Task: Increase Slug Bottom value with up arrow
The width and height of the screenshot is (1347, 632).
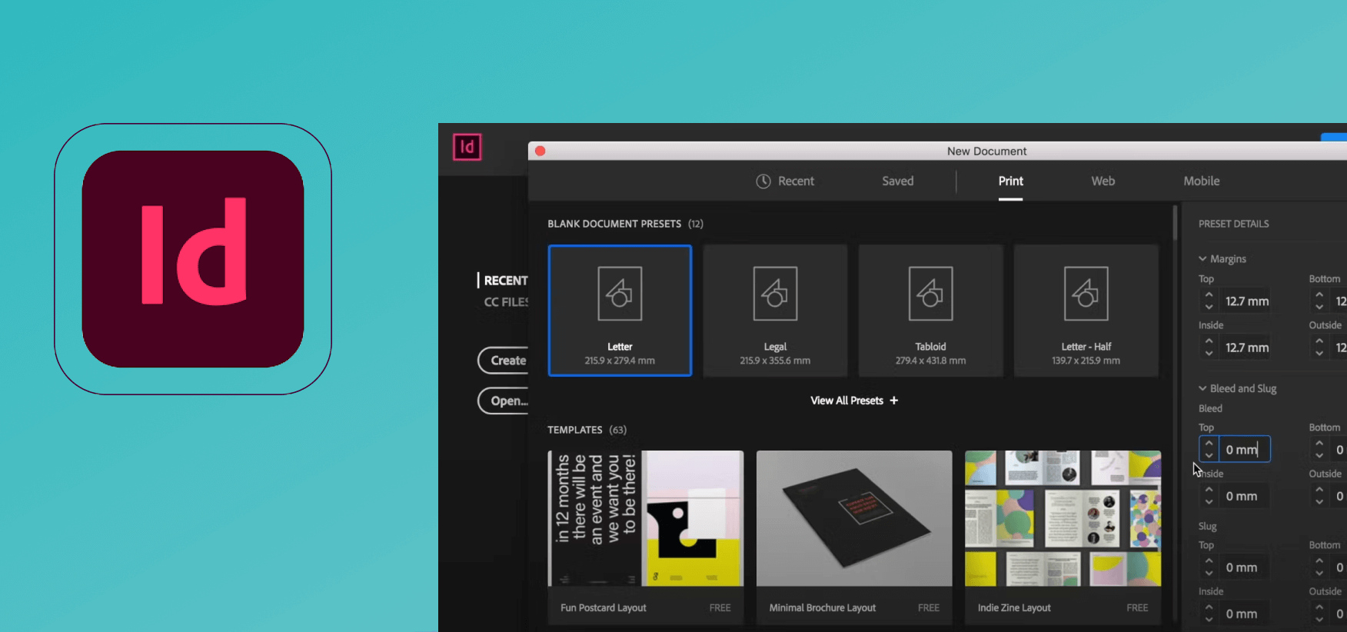Action: click(1319, 561)
